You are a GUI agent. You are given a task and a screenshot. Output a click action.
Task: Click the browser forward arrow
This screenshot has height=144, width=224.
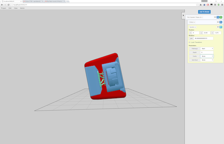5,5
